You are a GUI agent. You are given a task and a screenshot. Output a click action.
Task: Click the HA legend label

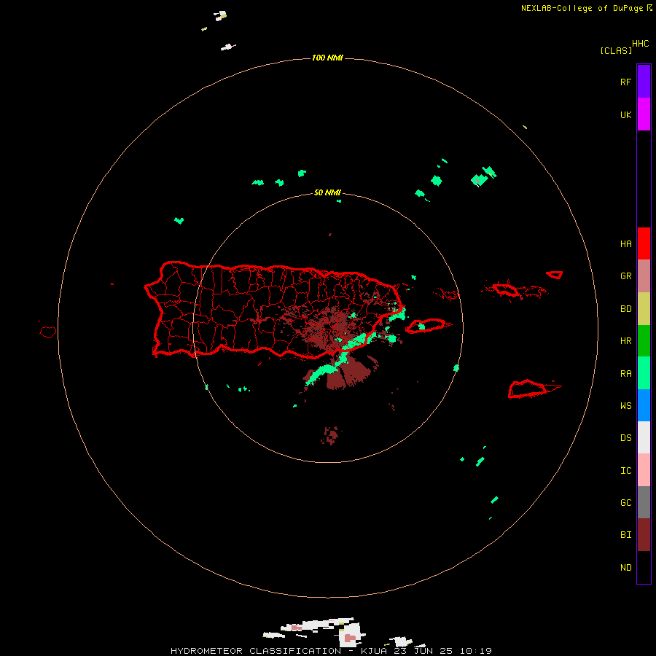(x=625, y=244)
